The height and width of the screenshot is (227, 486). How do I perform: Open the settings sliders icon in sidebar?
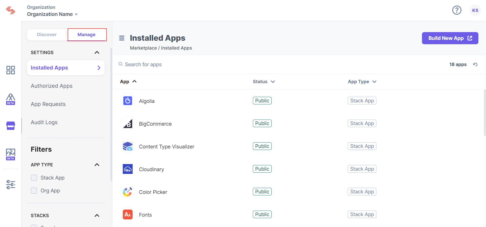11,185
